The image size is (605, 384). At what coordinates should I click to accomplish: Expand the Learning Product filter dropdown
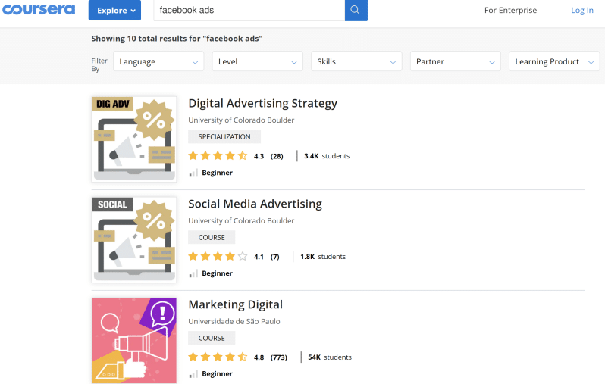554,61
